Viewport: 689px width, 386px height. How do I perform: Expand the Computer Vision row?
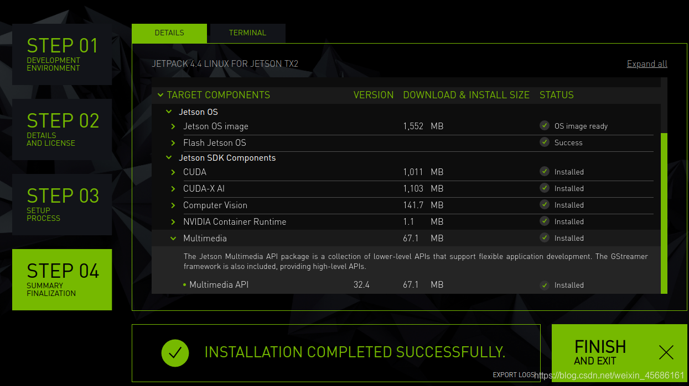173,205
